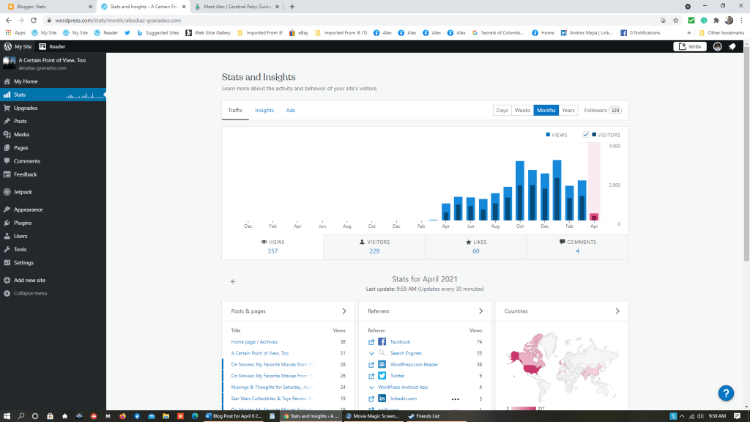Expand the WordPress Android App referrer row
Viewport: 750px width, 422px height.
tap(371, 387)
